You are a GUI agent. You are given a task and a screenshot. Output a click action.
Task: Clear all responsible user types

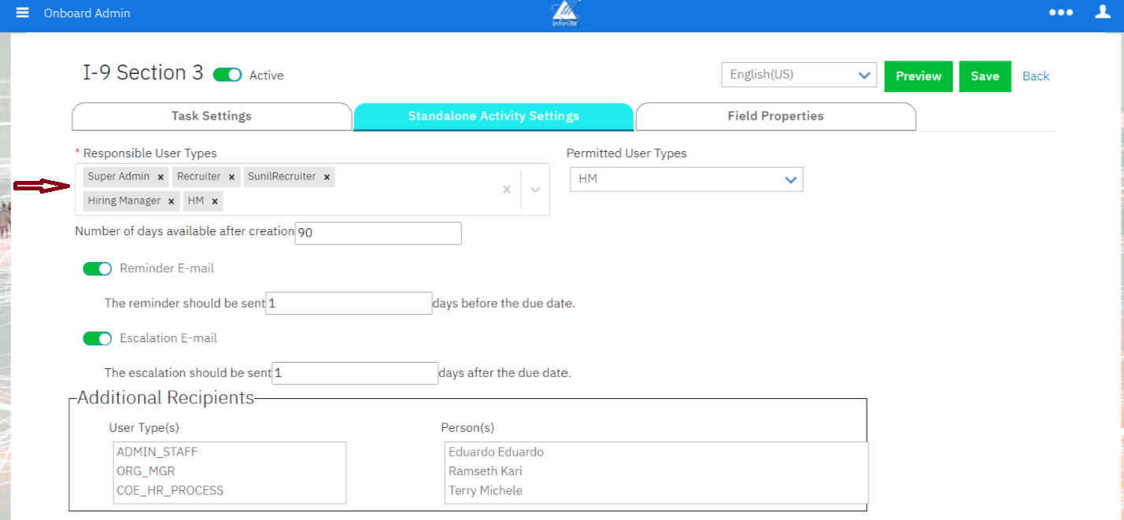[507, 189]
